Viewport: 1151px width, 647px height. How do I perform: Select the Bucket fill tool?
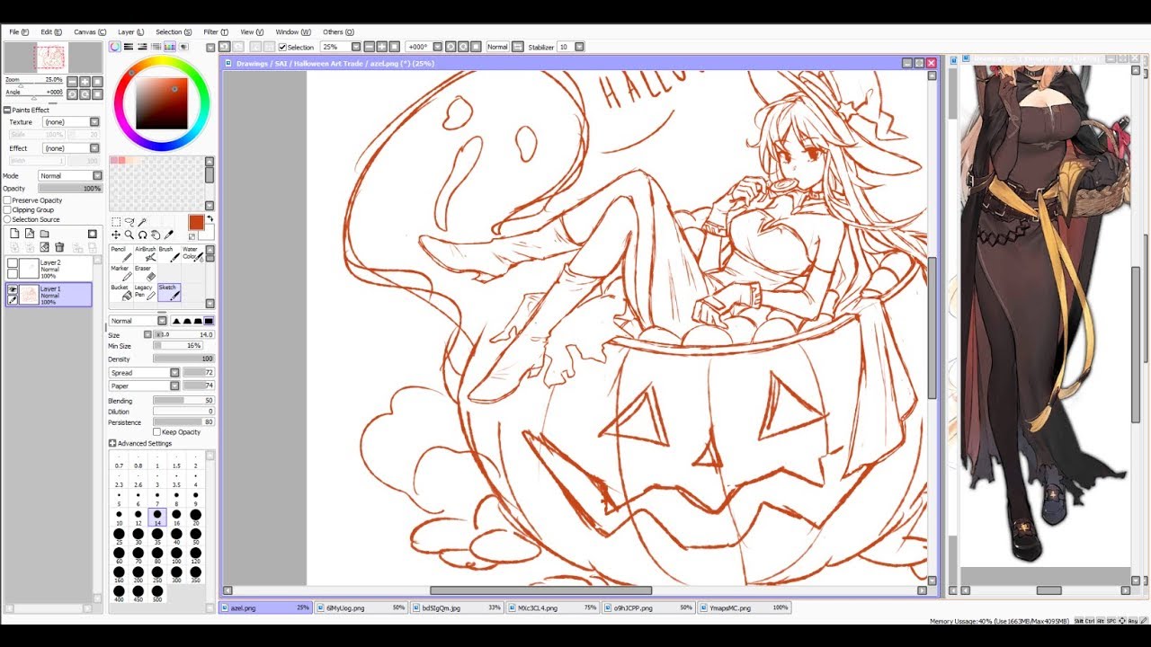point(121,293)
